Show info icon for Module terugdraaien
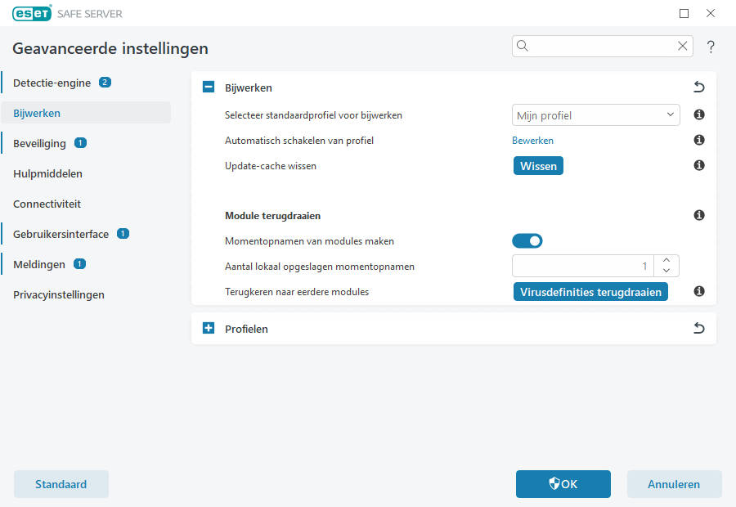The width and height of the screenshot is (736, 507). pos(699,216)
